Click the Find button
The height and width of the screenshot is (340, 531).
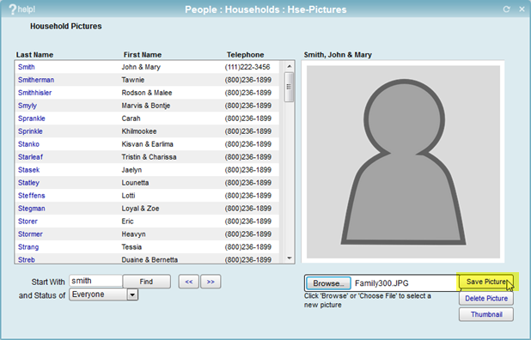pyautogui.click(x=146, y=282)
